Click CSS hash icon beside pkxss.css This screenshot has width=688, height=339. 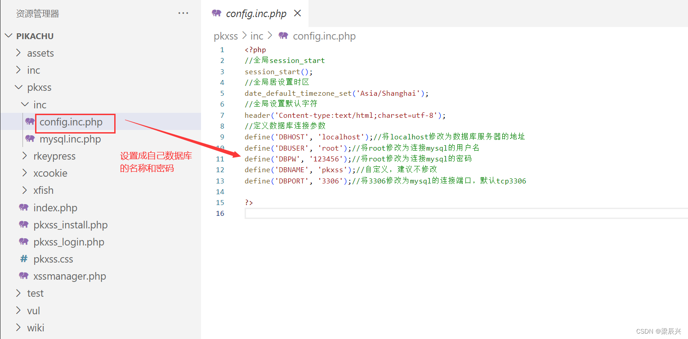[x=24, y=259]
